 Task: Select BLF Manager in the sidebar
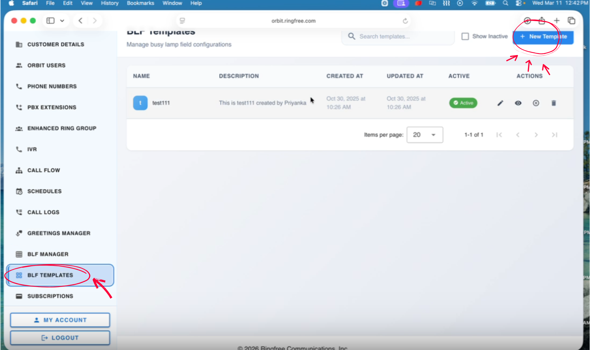48,254
